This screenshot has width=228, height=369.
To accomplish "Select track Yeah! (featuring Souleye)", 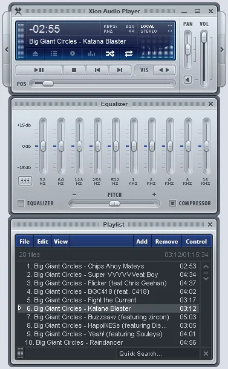I will (x=108, y=334).
